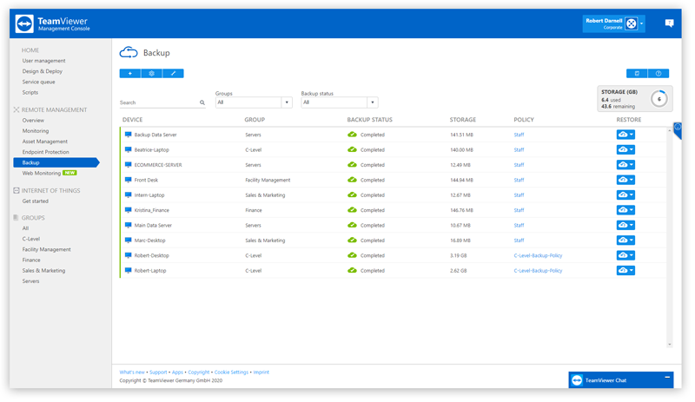Sort by DEVICE column header
The width and height of the screenshot is (695, 402).
click(133, 120)
